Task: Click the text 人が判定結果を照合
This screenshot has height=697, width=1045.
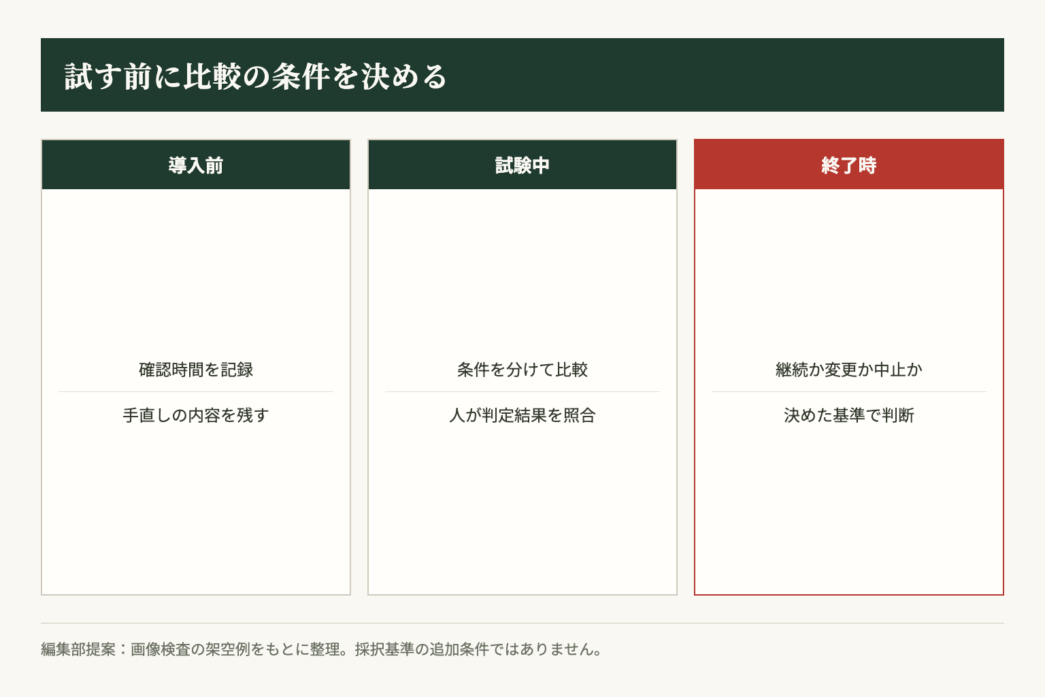Action: pyautogui.click(x=522, y=415)
